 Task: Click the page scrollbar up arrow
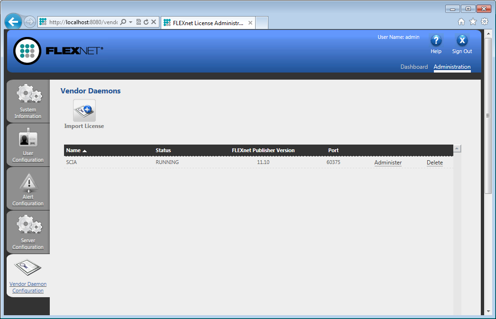click(488, 33)
